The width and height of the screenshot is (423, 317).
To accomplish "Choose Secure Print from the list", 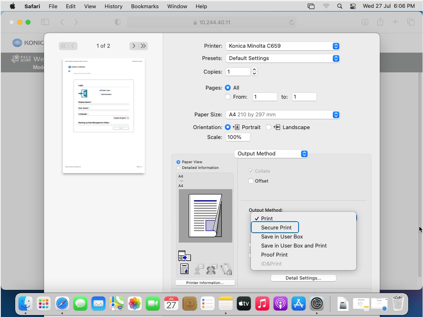I will click(276, 228).
